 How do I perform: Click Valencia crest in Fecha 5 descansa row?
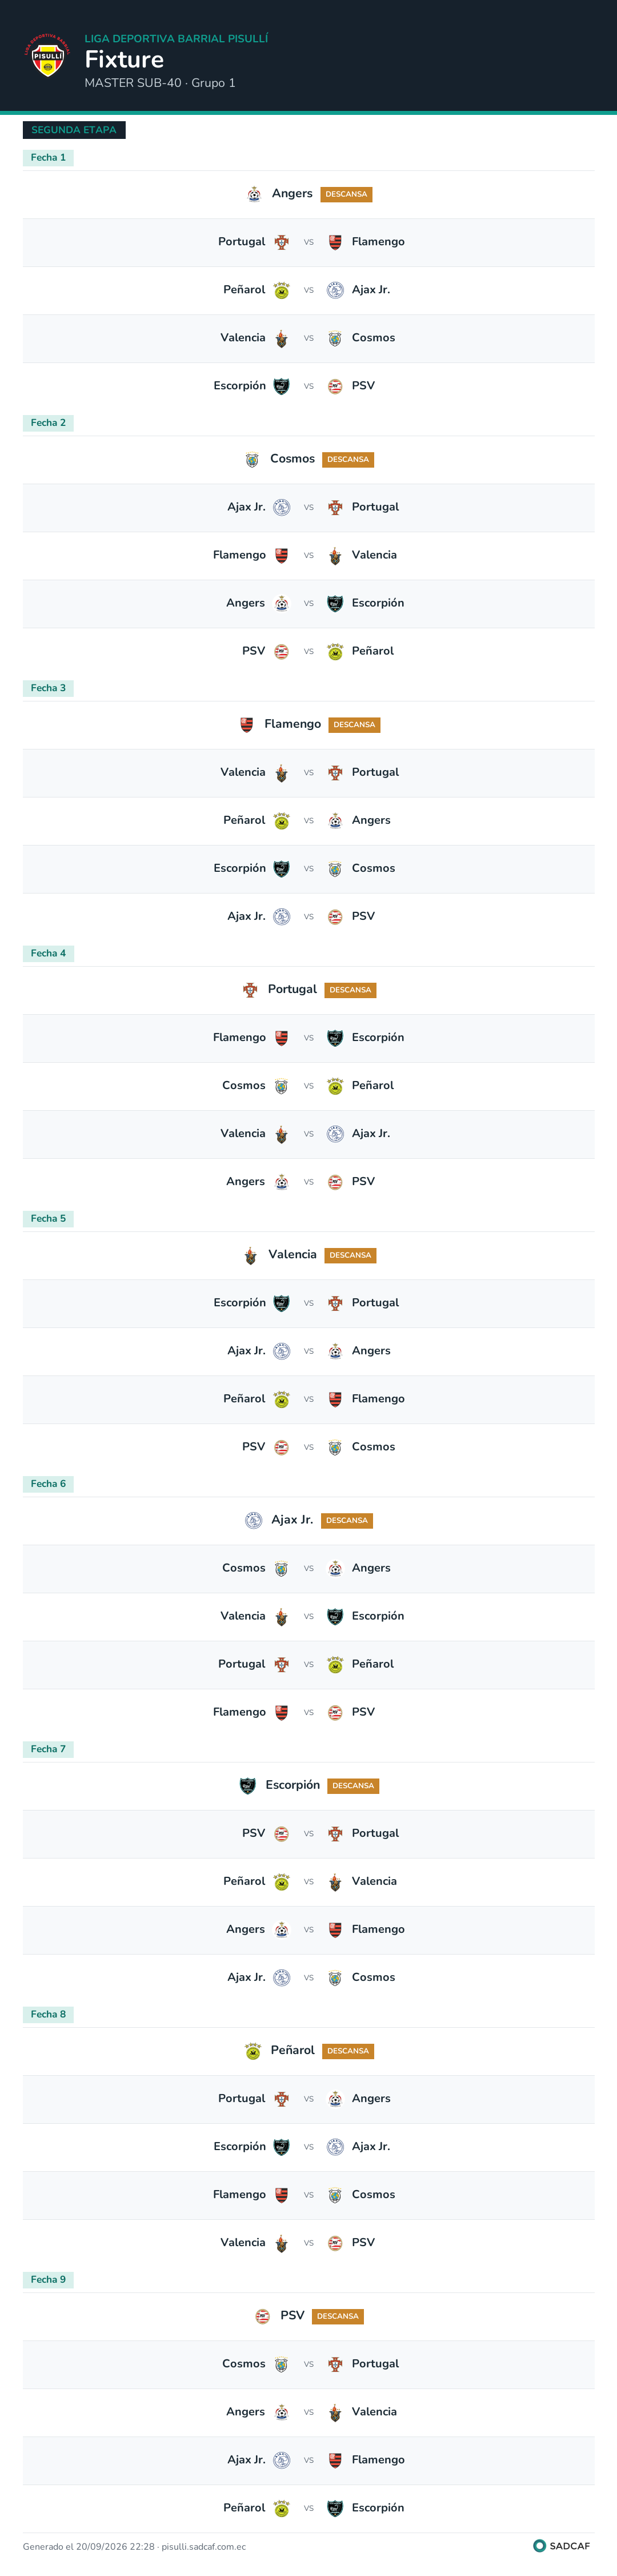coord(250,1255)
